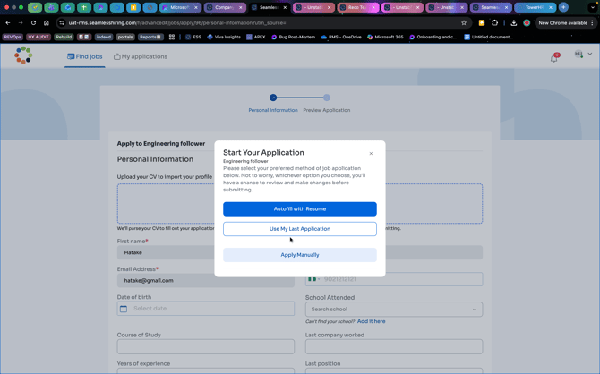Open the phone country flag selector
The width and height of the screenshot is (600, 374).
(313, 279)
